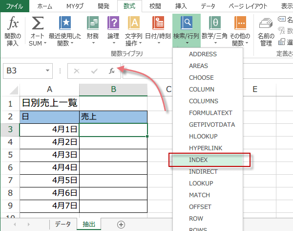Choose ROW from the function list
The width and height of the screenshot is (293, 231).
(x=208, y=218)
